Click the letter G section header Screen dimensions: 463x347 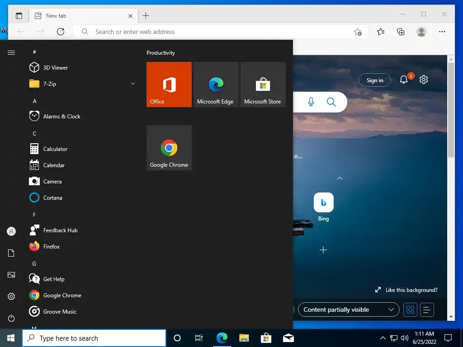(34, 264)
